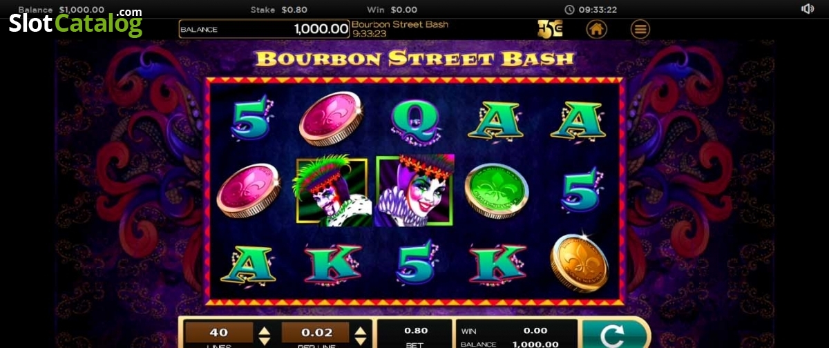
Task: Decrease the per line bet amount
Action: [360, 340]
